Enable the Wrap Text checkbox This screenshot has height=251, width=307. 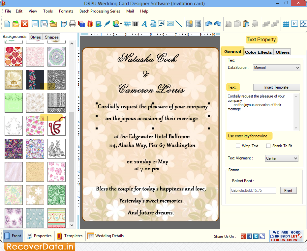tap(238, 146)
